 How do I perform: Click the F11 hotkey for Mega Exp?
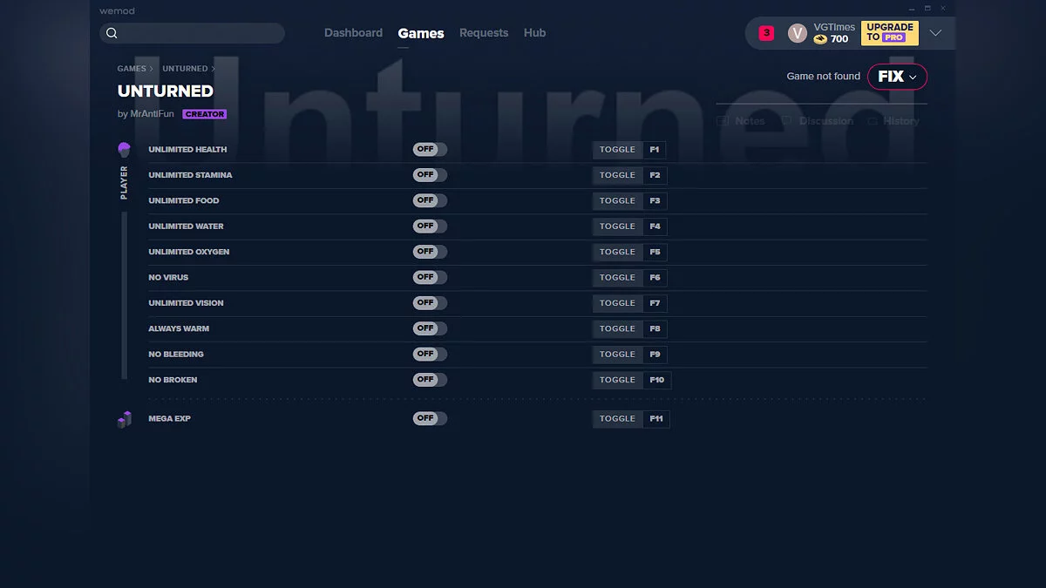click(656, 419)
